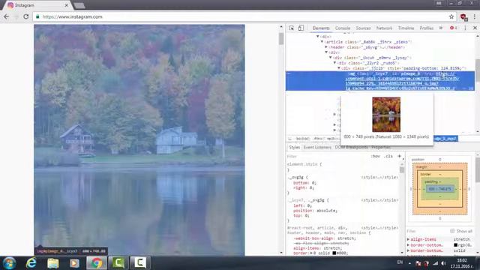Click the Instagram photo on the page
Viewport: 480px width, 270px height.
click(139, 140)
